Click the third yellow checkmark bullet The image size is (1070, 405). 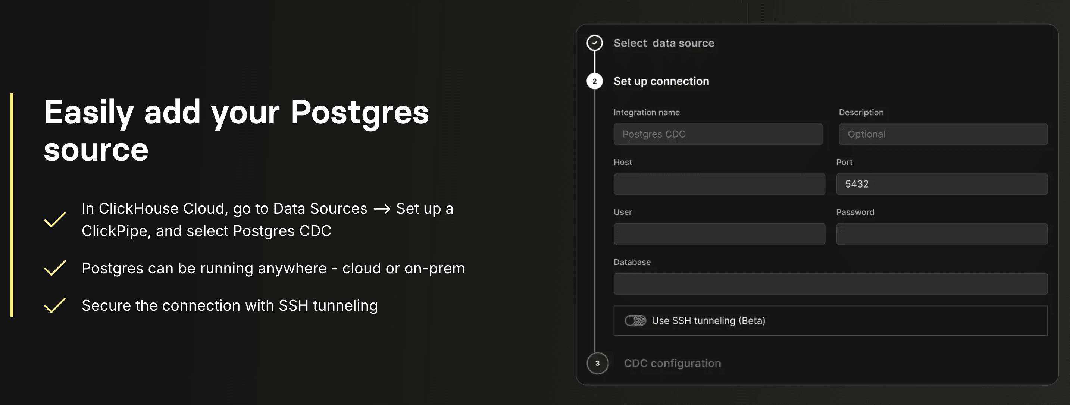[x=55, y=305]
